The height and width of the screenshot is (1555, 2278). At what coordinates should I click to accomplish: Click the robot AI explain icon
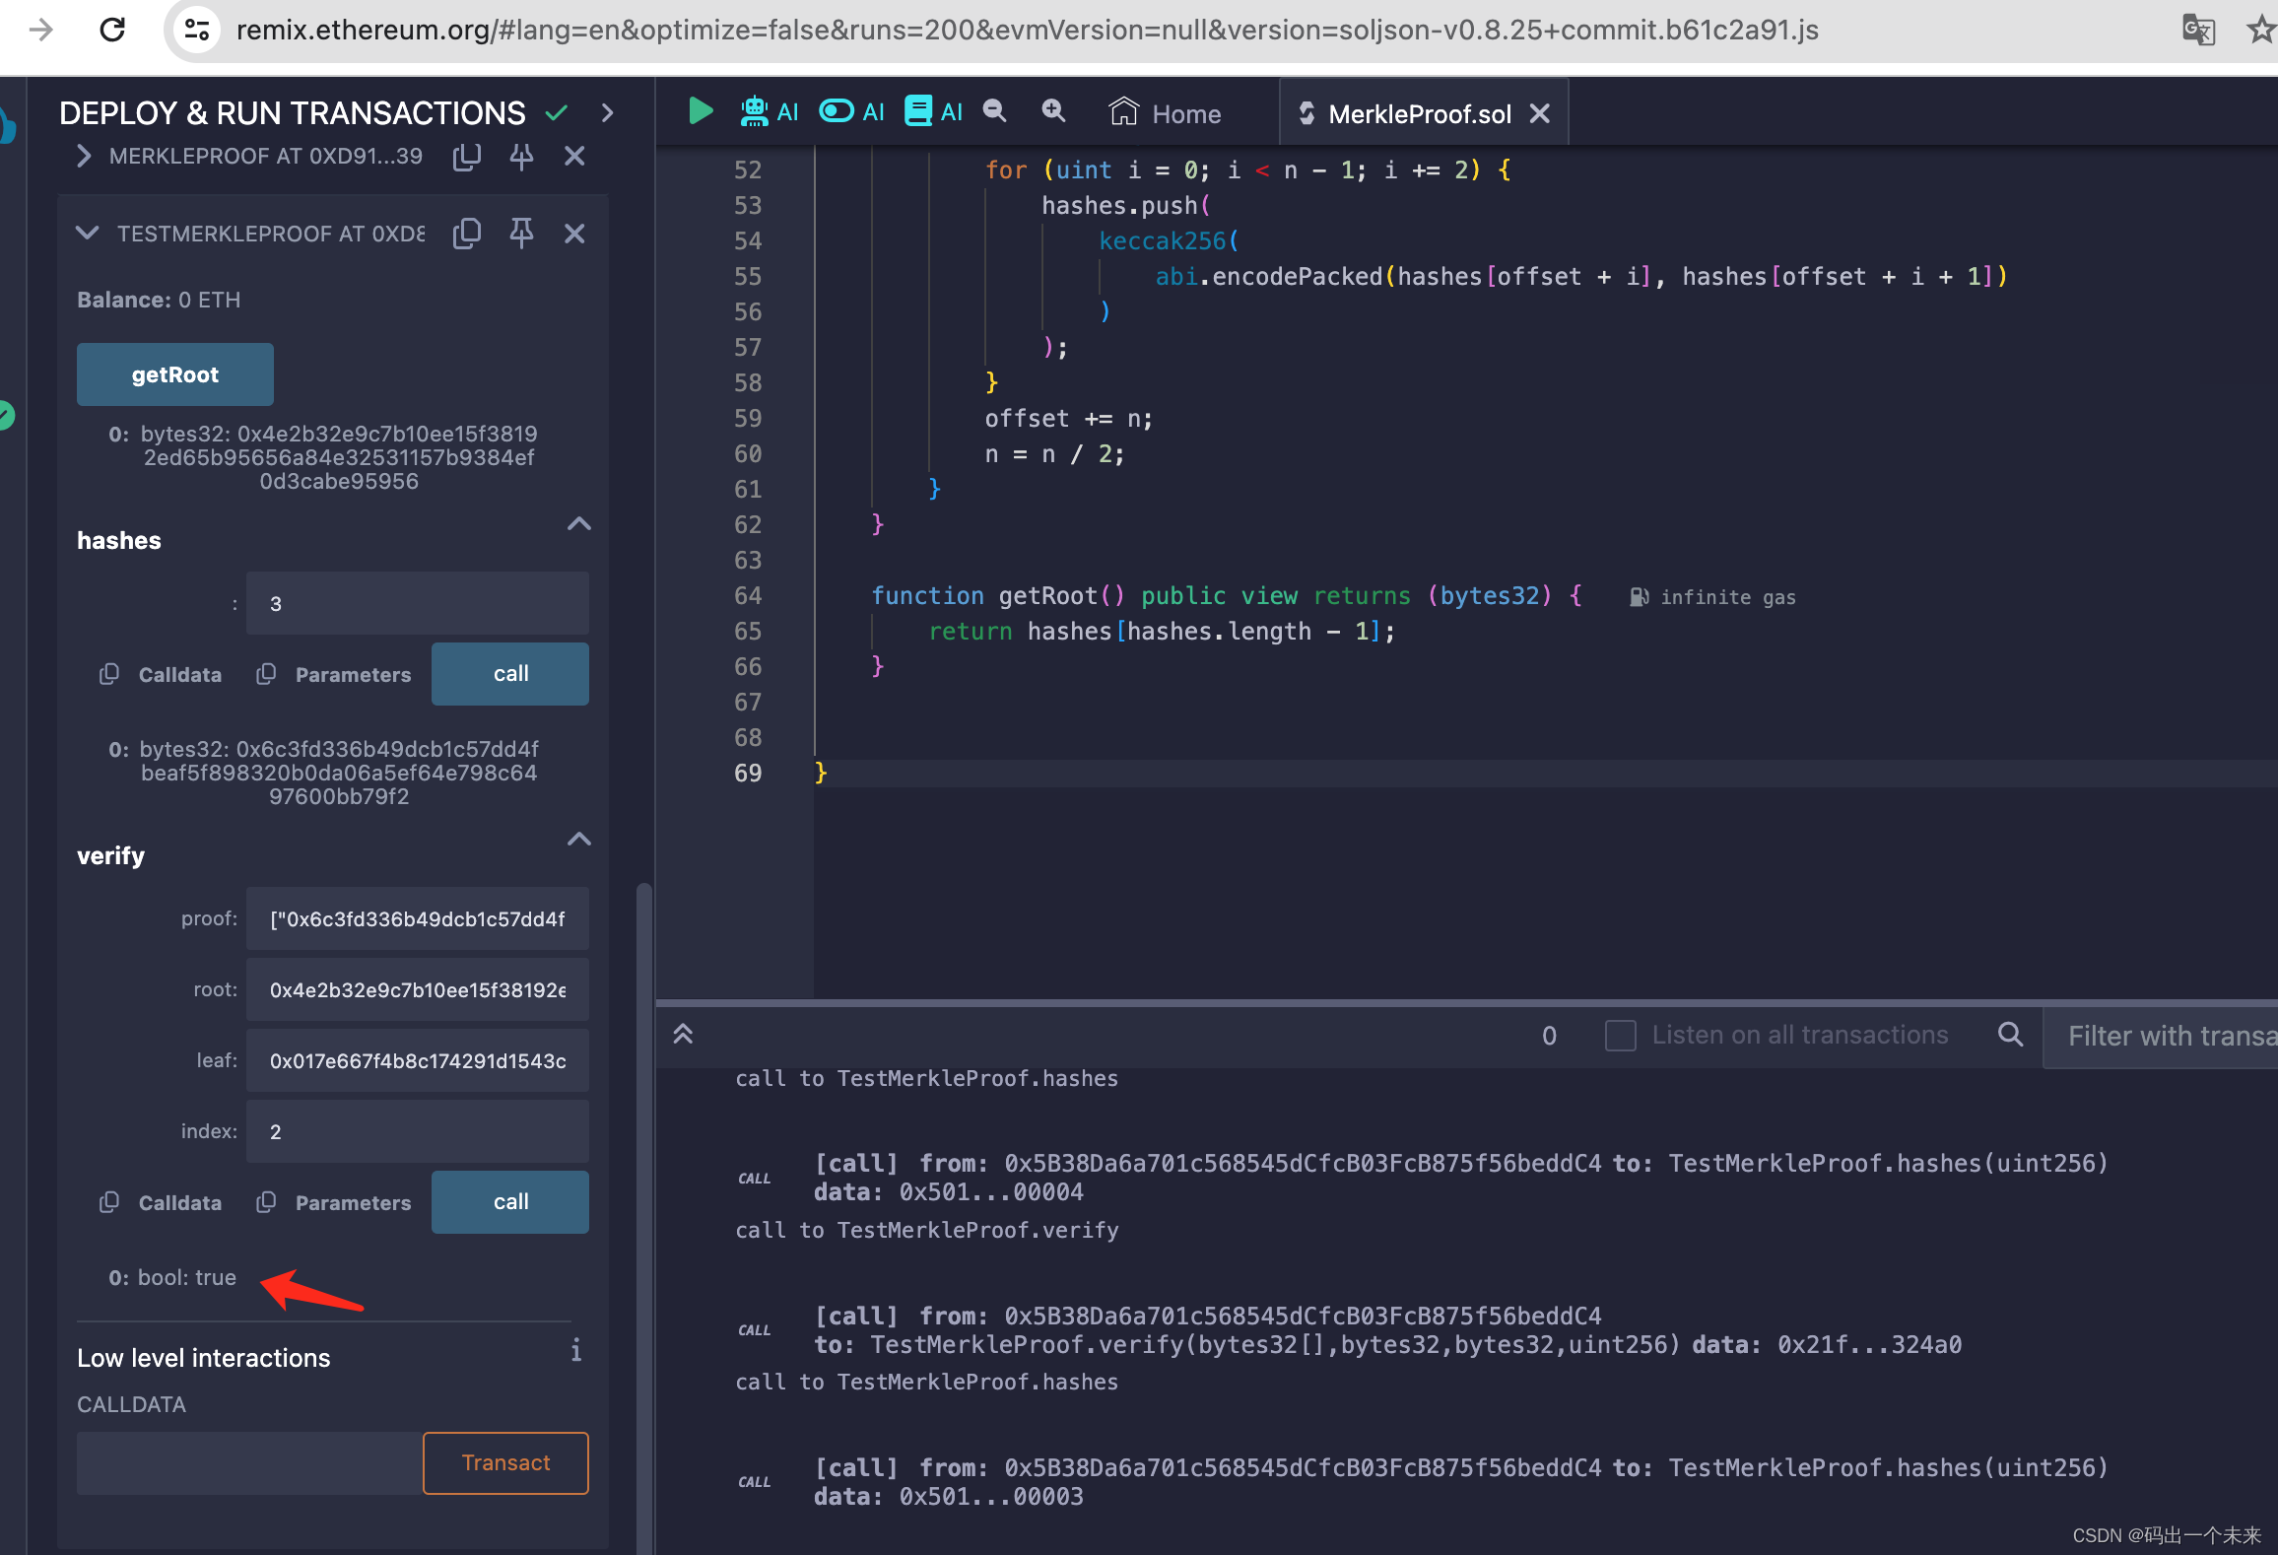(x=755, y=111)
